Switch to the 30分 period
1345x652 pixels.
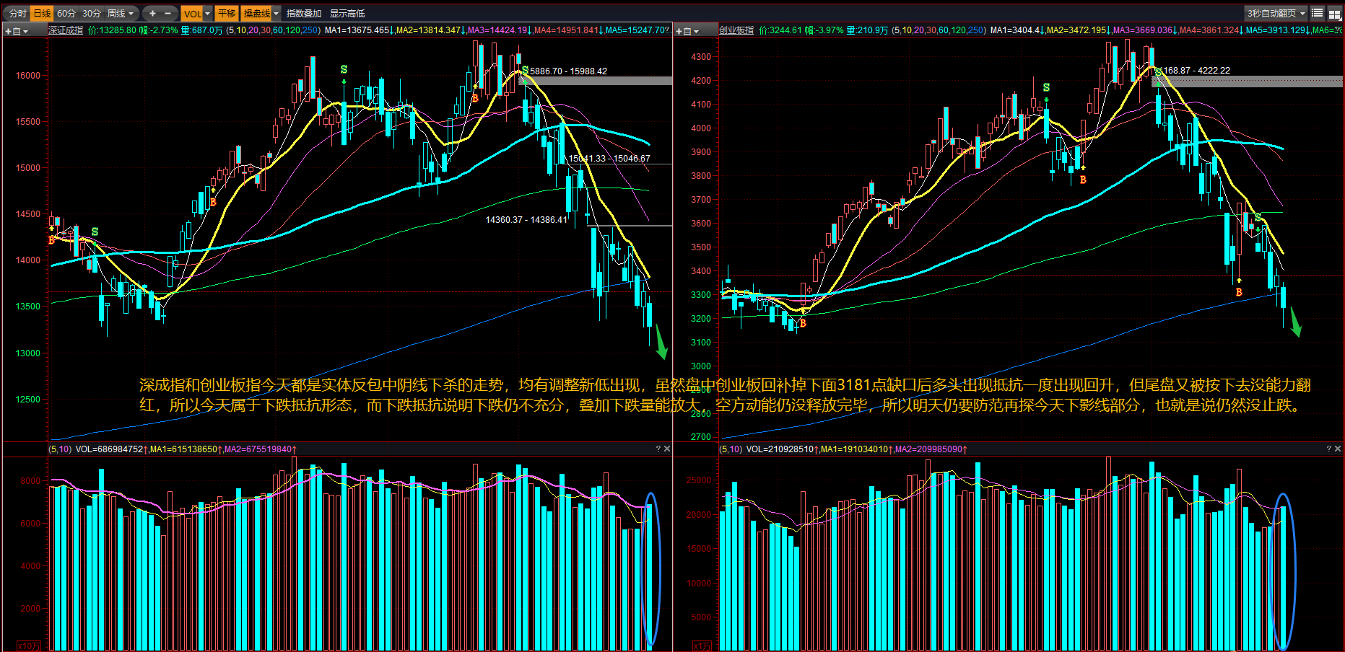coord(92,13)
